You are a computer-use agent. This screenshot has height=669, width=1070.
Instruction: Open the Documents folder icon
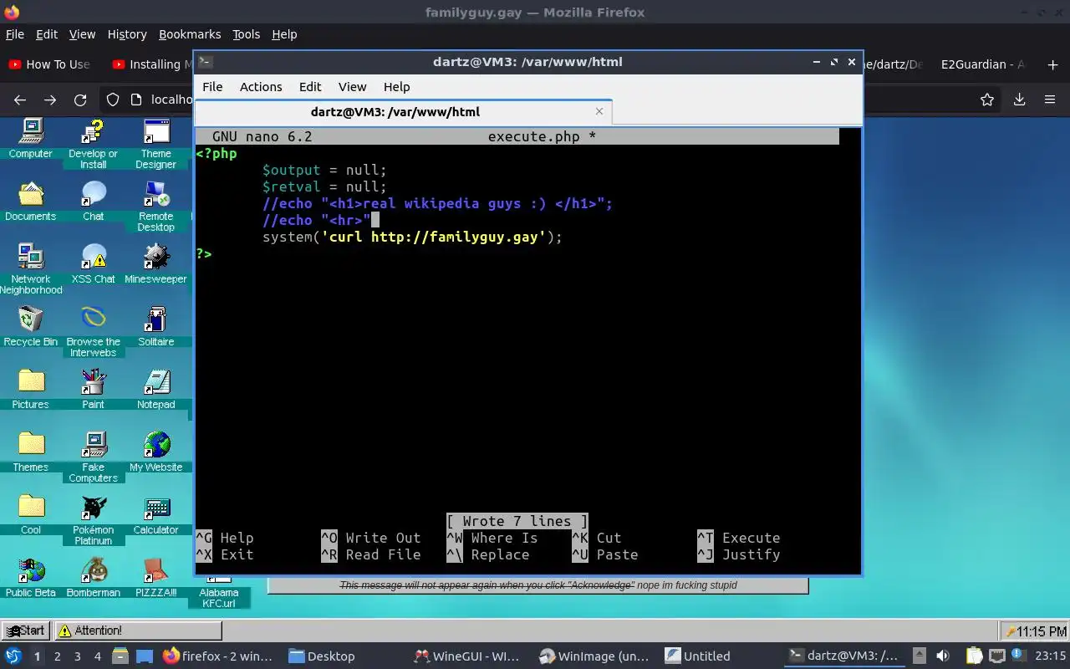31,201
